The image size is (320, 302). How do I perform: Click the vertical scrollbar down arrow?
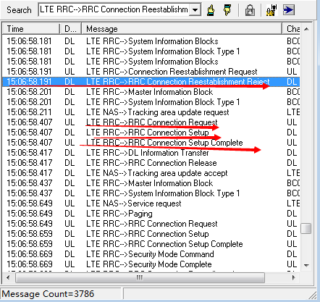[306, 265]
